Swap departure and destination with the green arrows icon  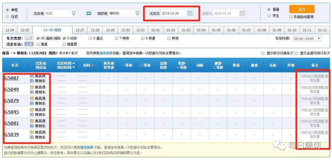(89, 13)
